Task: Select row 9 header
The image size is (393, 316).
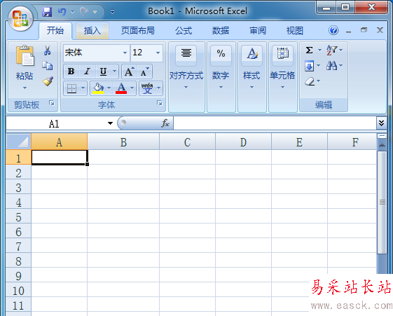Action: point(18,275)
